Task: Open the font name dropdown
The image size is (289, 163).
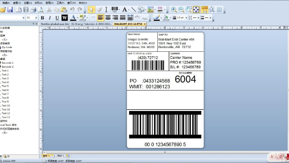Action: point(23,18)
